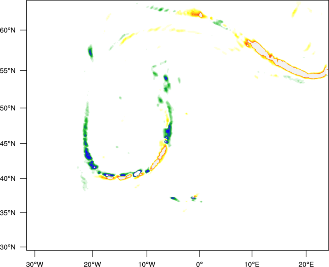Click the 20°W longitude label
This screenshot has height=267, width=329.
pos(93,264)
